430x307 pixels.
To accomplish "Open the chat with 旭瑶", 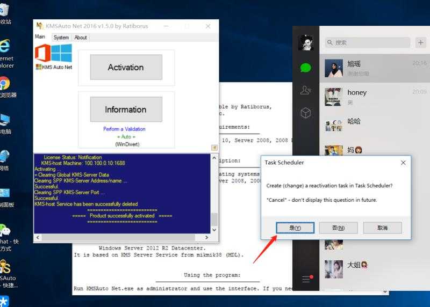I will tap(375, 68).
